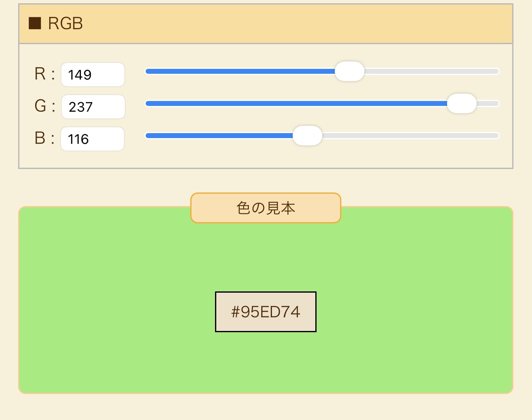Click the gray unfilled end of G slider
This screenshot has height=420, width=532.
(488, 103)
